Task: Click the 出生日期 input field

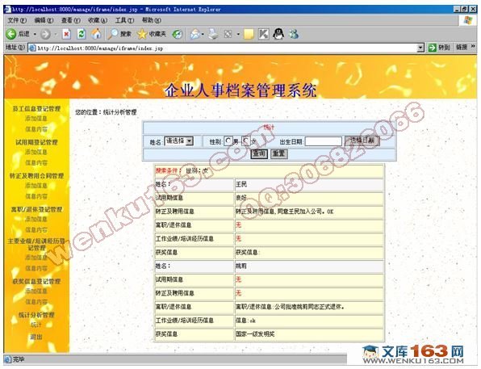Action: (x=324, y=141)
